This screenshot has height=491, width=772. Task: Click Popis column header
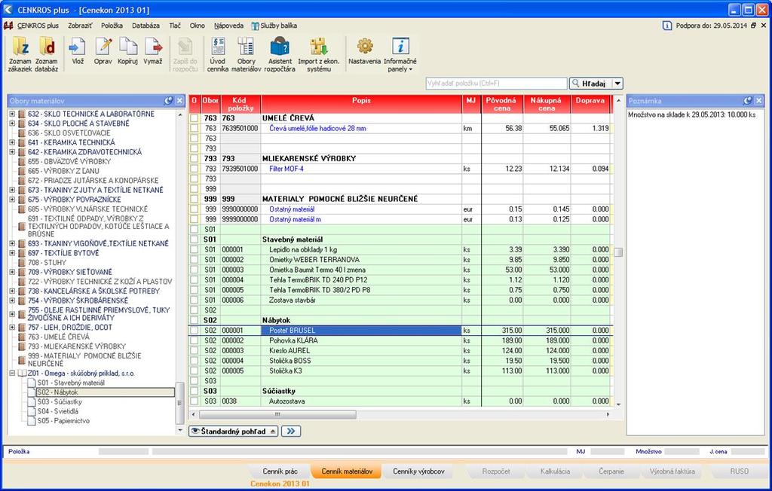[361, 104]
